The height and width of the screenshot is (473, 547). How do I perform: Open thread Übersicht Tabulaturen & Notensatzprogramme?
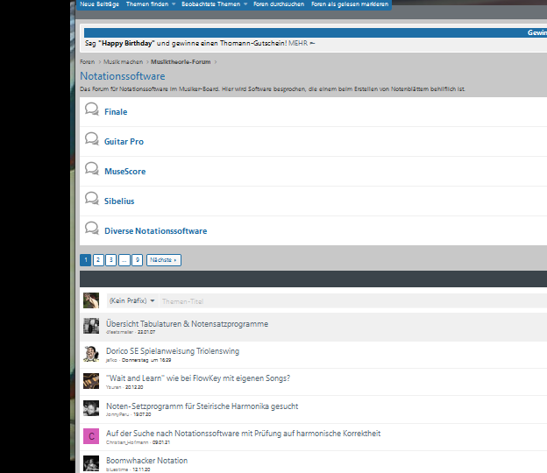pos(187,324)
